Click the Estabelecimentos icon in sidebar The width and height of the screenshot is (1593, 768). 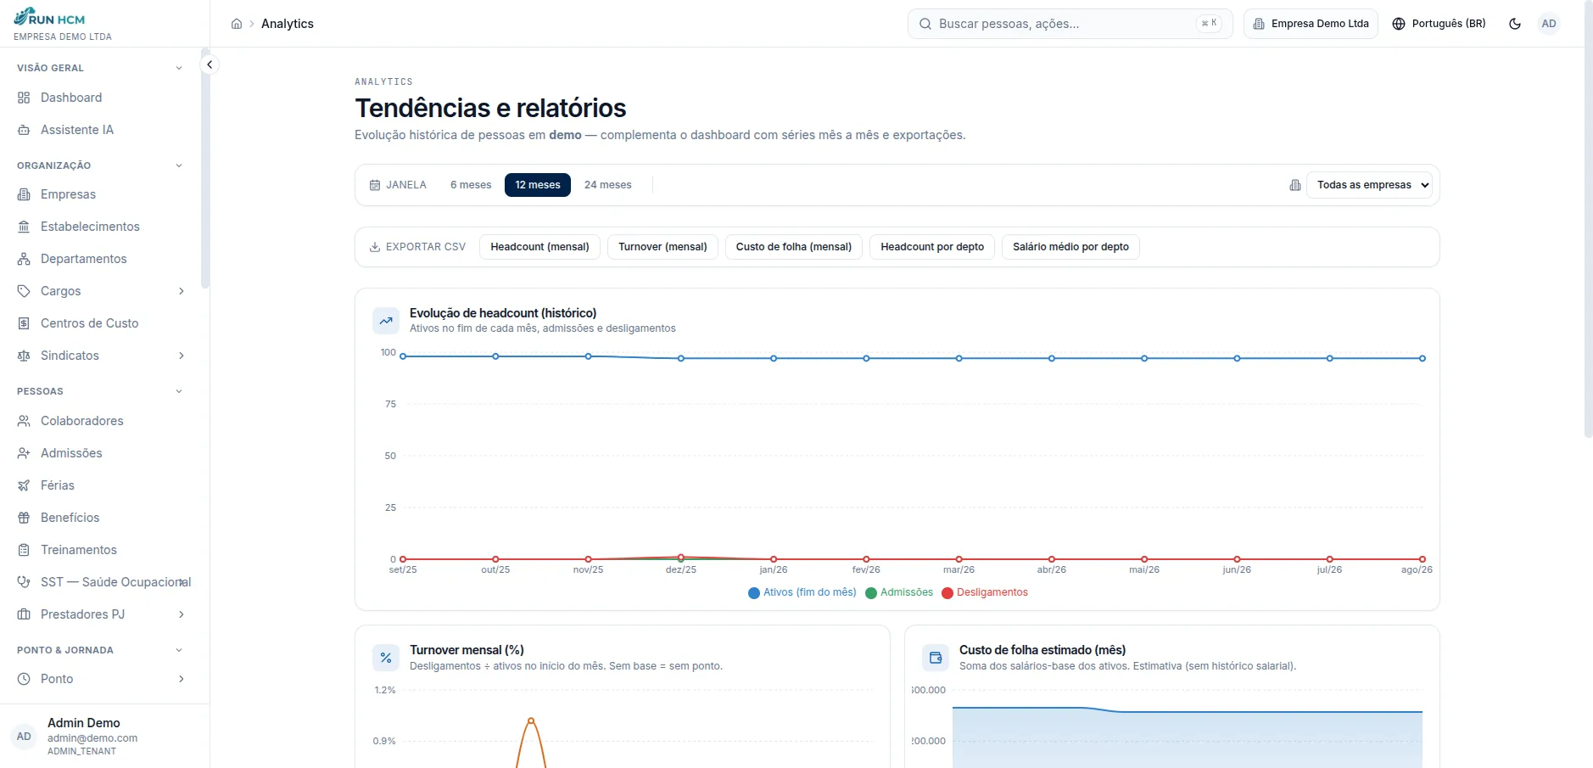(x=24, y=227)
